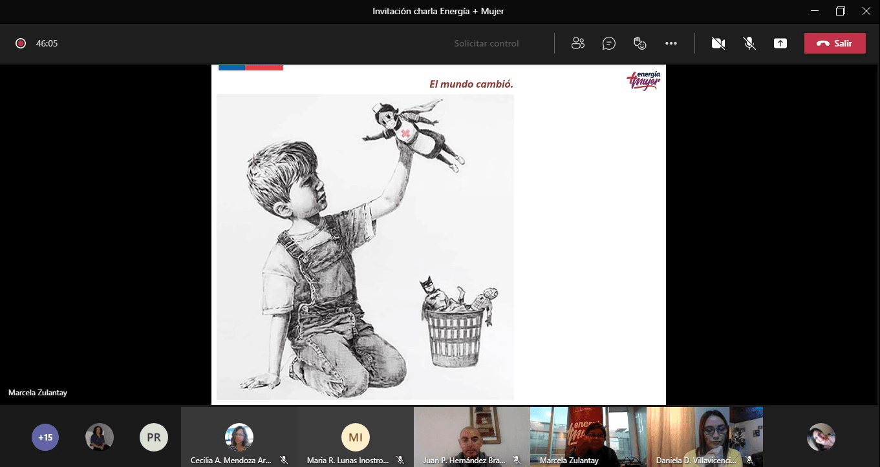Image resolution: width=880 pixels, height=467 pixels.
Task: Open the participants panel
Action: [577, 43]
